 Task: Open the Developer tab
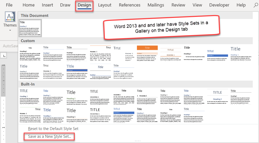pos(219,5)
